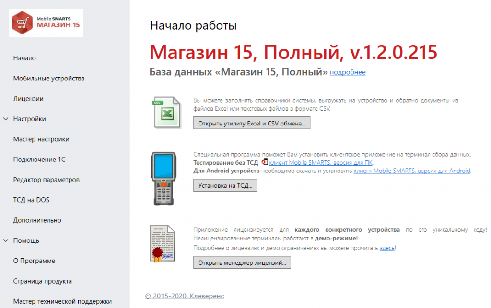Open Подключение 1С in the sidebar
This screenshot has width=491, height=308.
click(39, 160)
